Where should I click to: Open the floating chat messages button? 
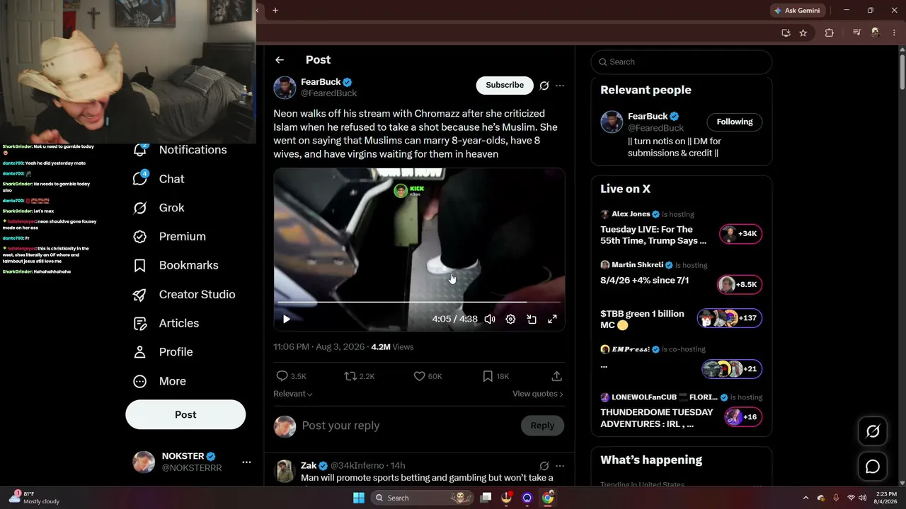(x=873, y=467)
